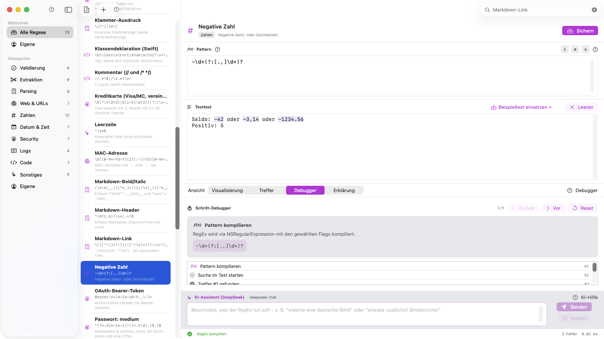The image size is (604, 339).
Task: Select Markdown-Bold/Italic entry
Action: tap(125, 190)
